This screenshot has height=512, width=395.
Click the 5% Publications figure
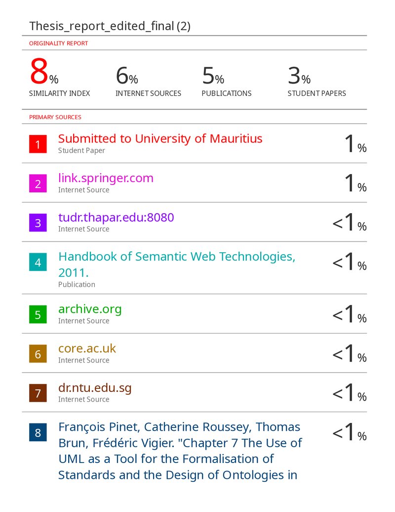tap(213, 75)
